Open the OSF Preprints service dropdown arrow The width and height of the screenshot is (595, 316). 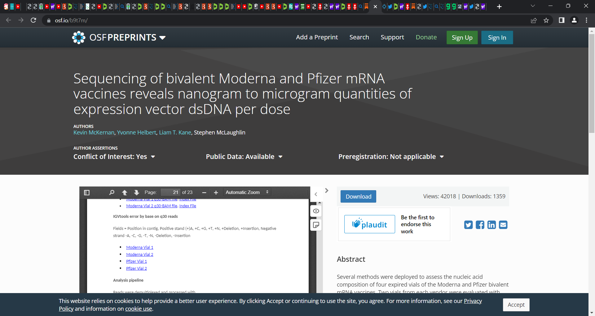pos(162,38)
